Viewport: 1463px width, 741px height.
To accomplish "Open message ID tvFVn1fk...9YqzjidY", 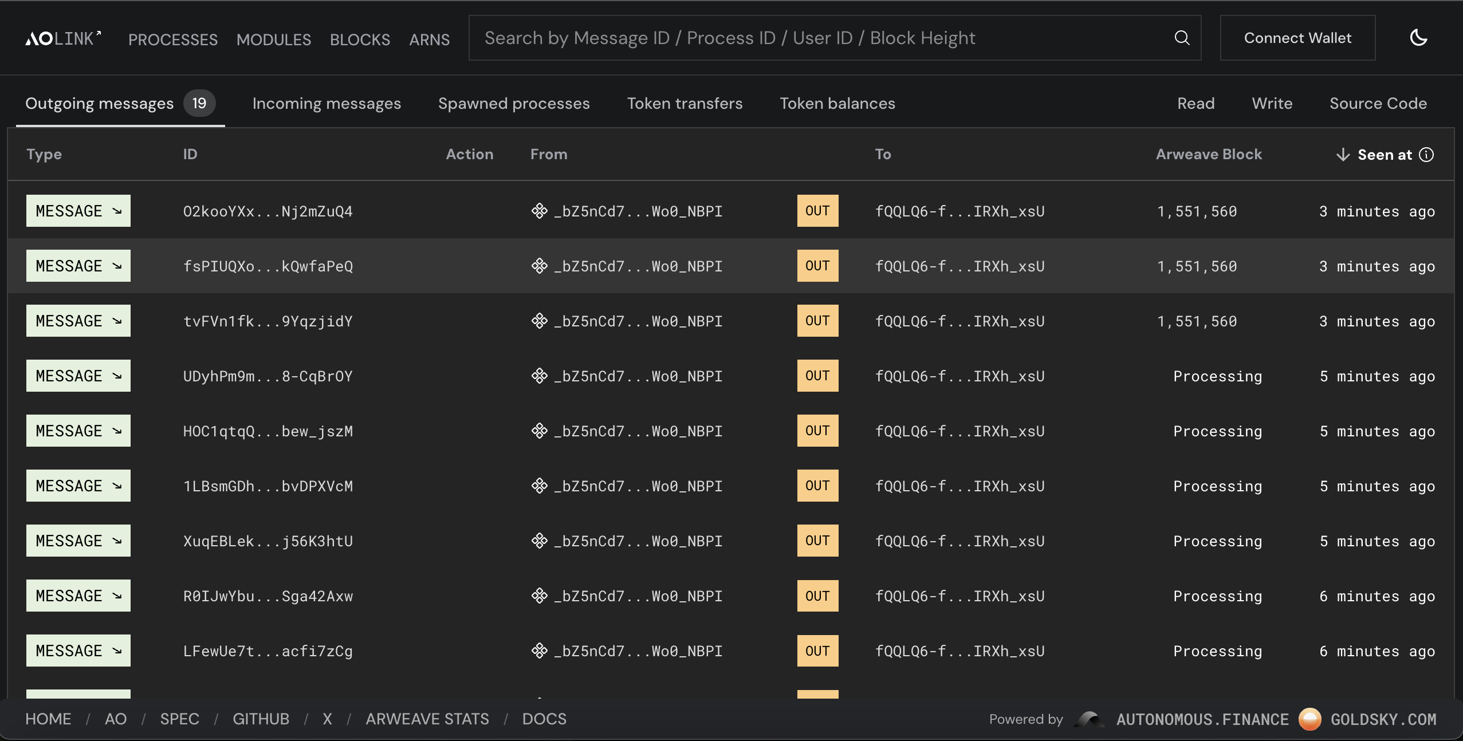I will (268, 321).
